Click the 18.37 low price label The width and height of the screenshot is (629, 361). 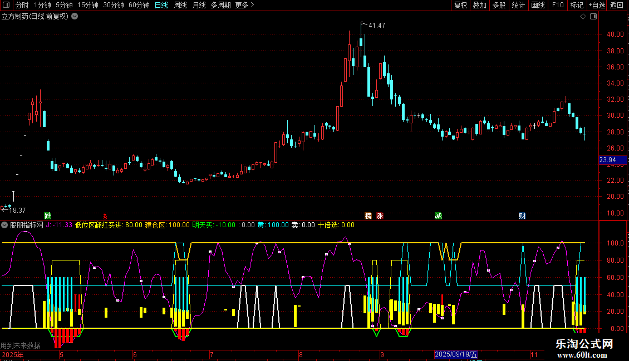pos(17,210)
